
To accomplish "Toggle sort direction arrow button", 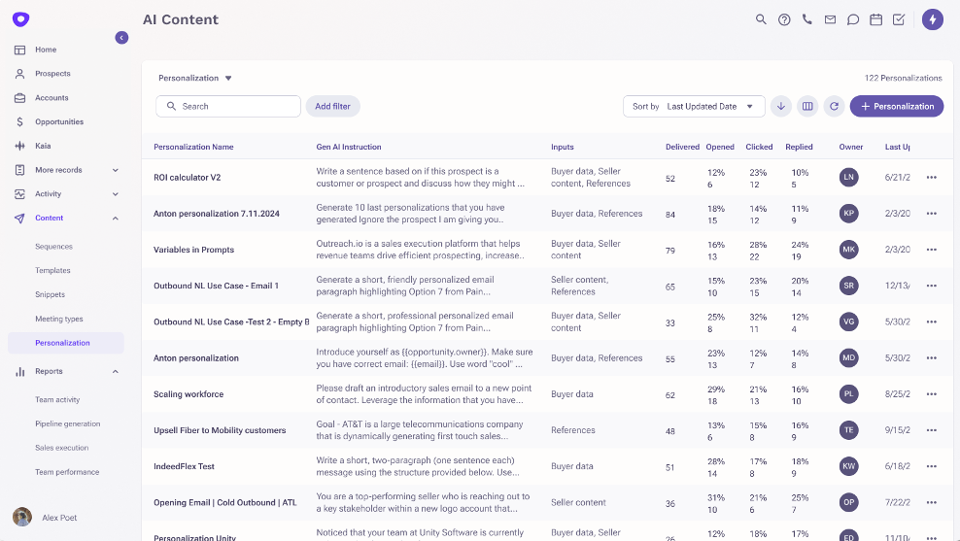I will (780, 107).
